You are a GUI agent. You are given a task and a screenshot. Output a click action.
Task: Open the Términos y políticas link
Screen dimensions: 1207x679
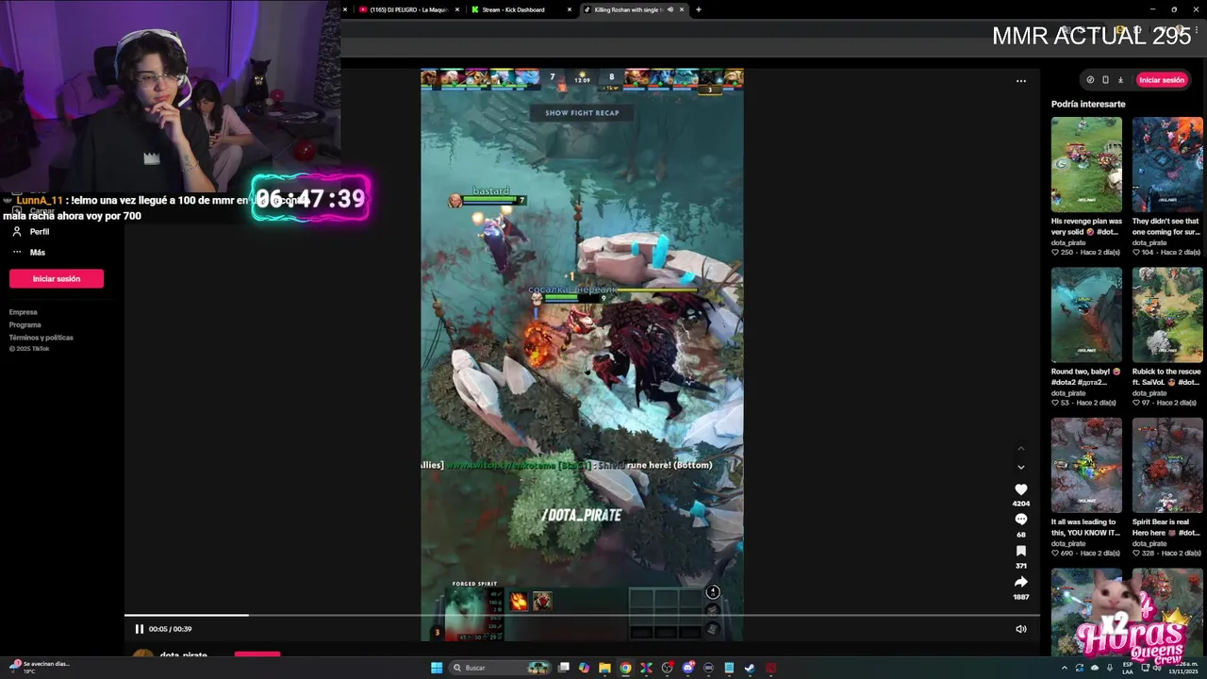(x=41, y=338)
